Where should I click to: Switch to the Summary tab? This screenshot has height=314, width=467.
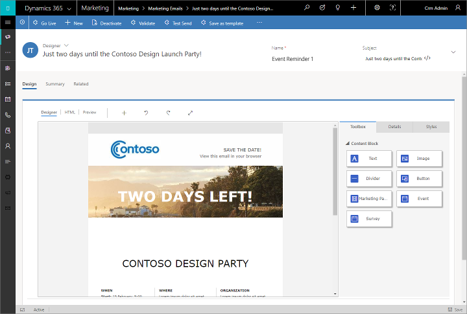point(54,84)
